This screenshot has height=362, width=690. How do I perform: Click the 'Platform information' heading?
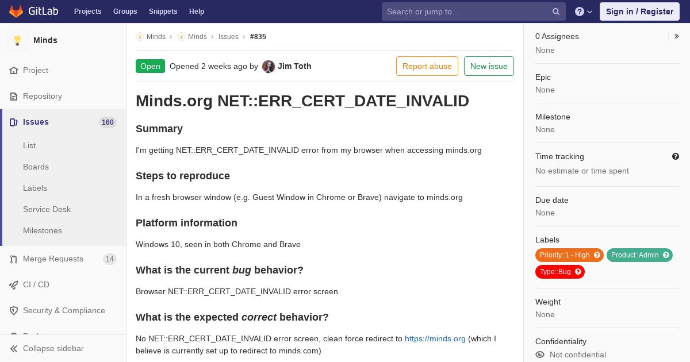[x=186, y=223]
